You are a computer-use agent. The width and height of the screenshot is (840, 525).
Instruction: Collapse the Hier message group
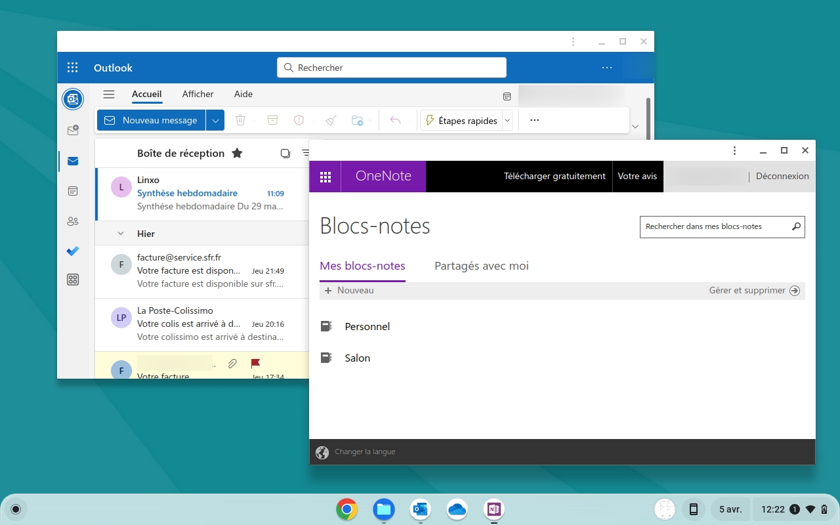click(121, 234)
